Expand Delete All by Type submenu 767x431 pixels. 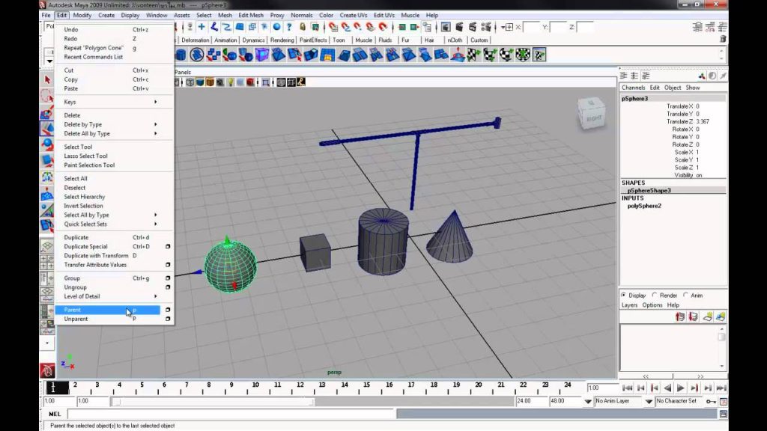114,133
